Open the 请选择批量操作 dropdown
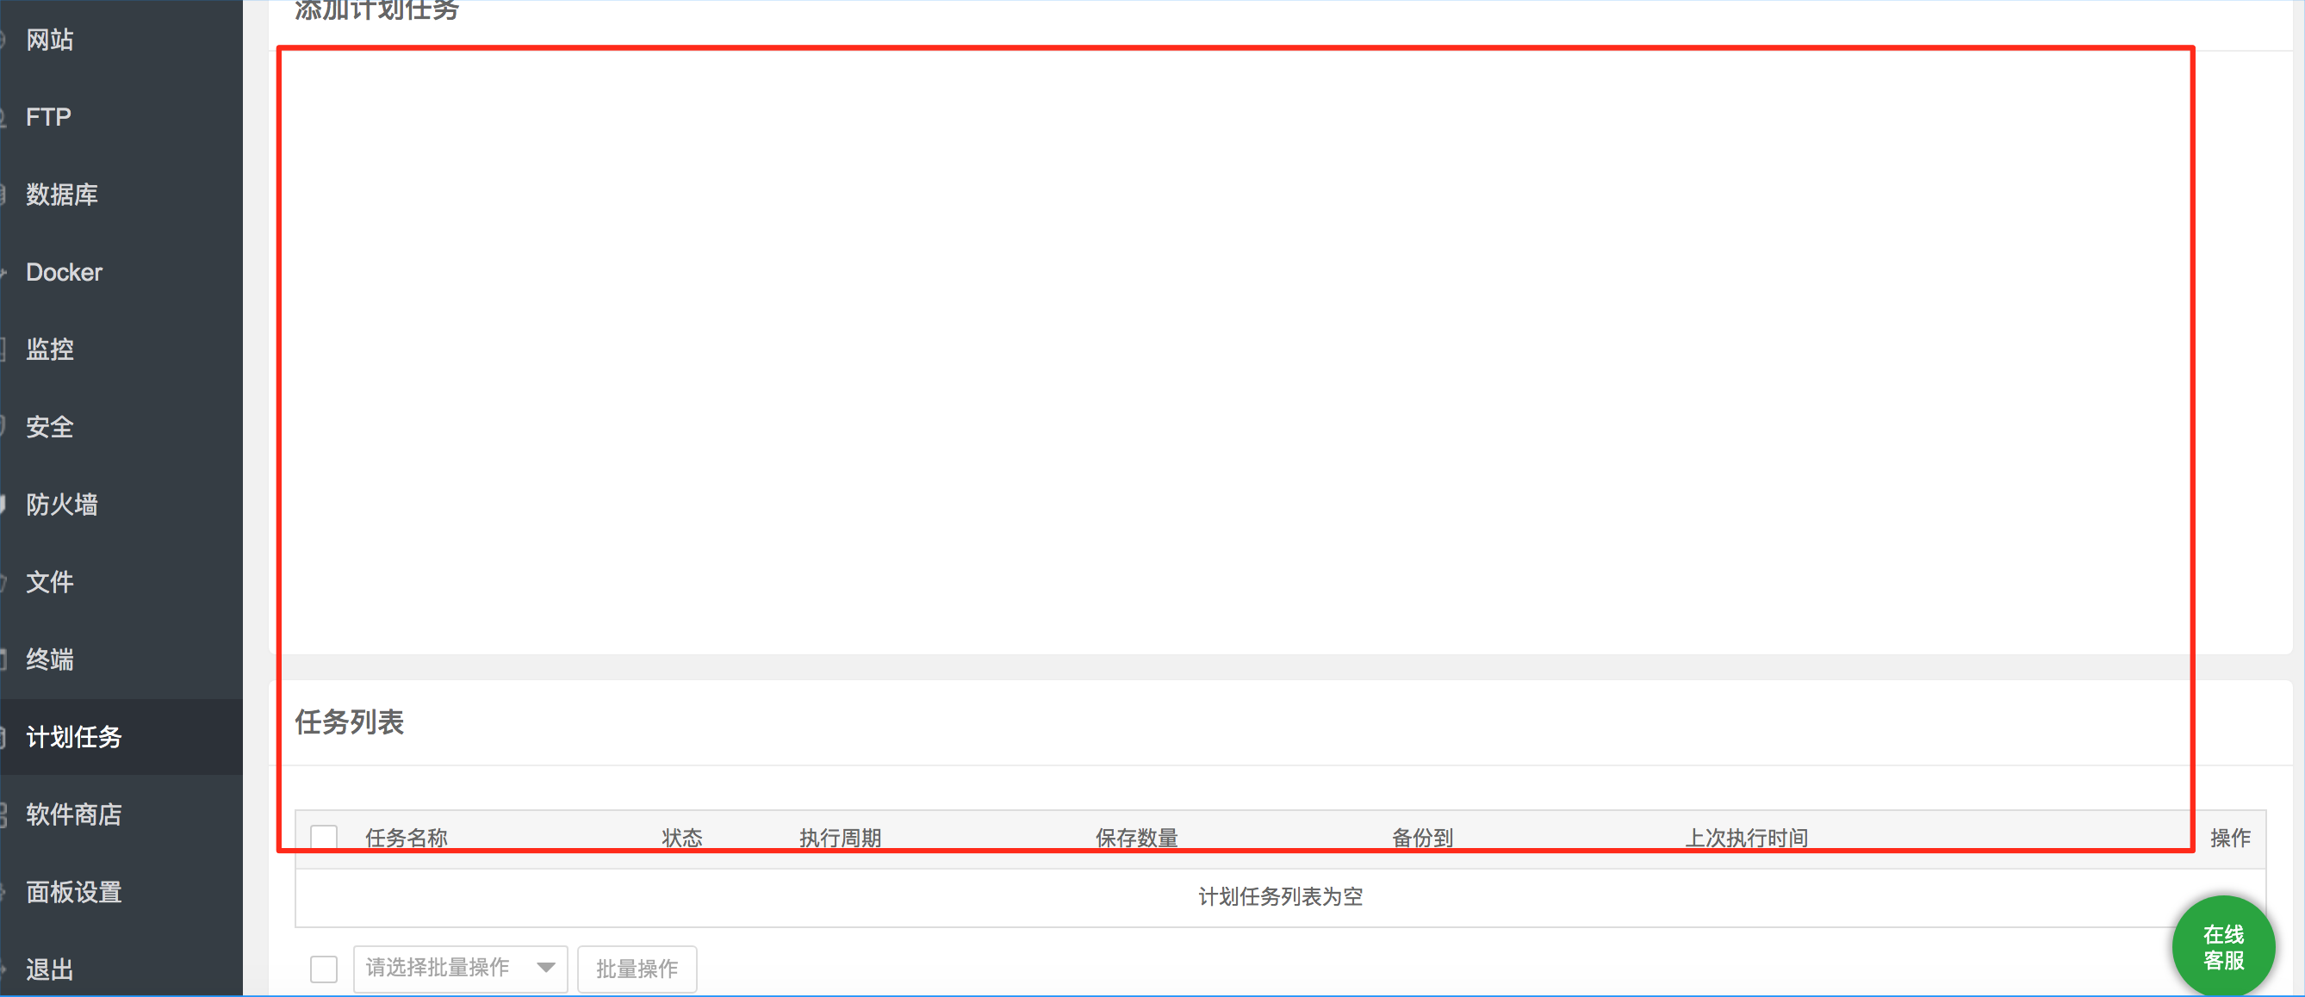 pyautogui.click(x=460, y=969)
